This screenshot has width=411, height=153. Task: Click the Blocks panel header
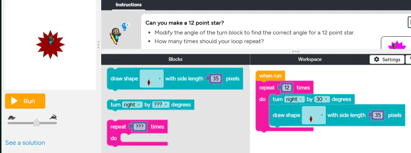(175, 59)
